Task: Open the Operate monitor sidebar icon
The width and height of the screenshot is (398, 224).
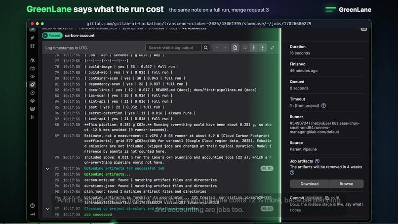Action: pyautogui.click(x=33, y=109)
